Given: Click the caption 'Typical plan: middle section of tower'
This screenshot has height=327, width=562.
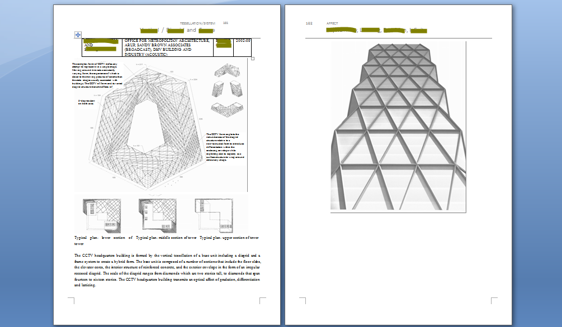Looking at the screenshot, I should click(166, 238).
